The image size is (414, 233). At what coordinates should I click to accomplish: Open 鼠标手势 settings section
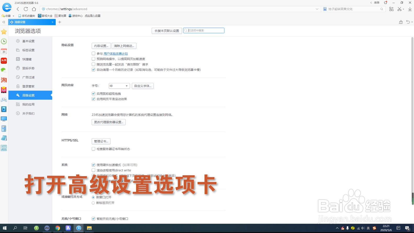pos(30,68)
